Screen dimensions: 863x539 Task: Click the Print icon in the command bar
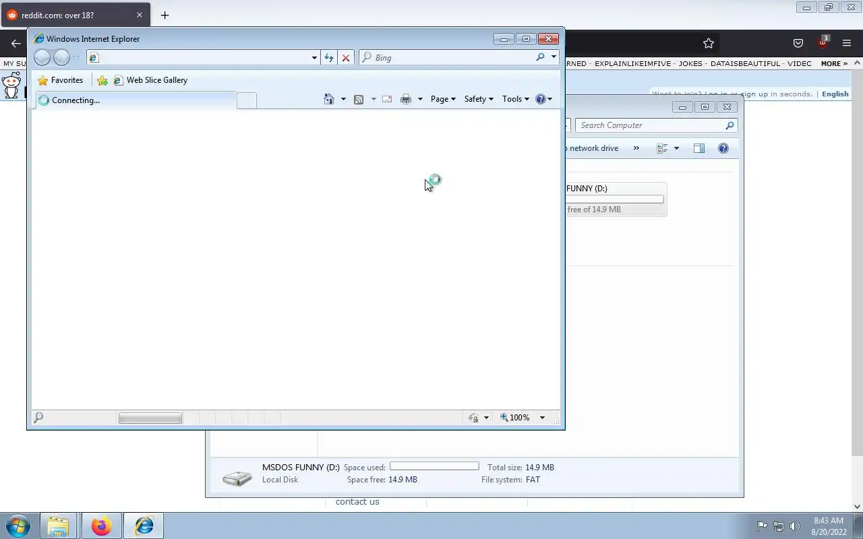406,99
